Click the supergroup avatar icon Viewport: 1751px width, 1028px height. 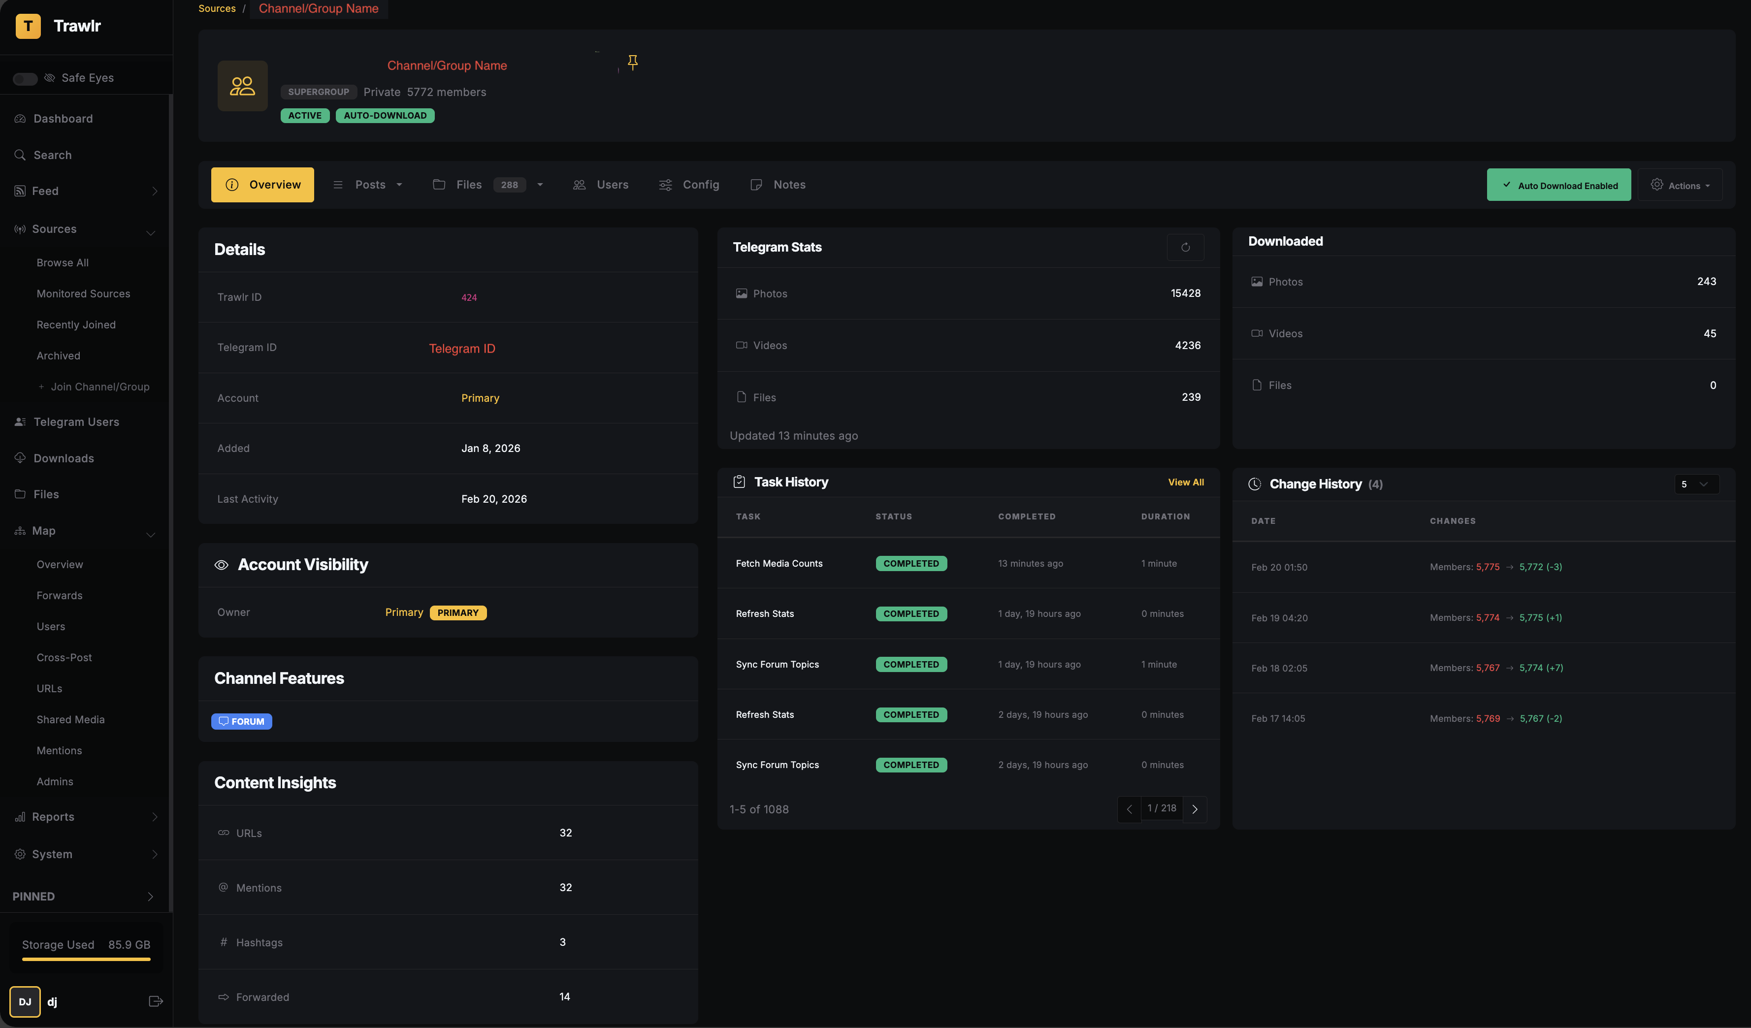tap(242, 86)
